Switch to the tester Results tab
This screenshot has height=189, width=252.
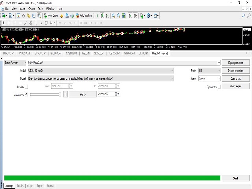[x=20, y=186]
